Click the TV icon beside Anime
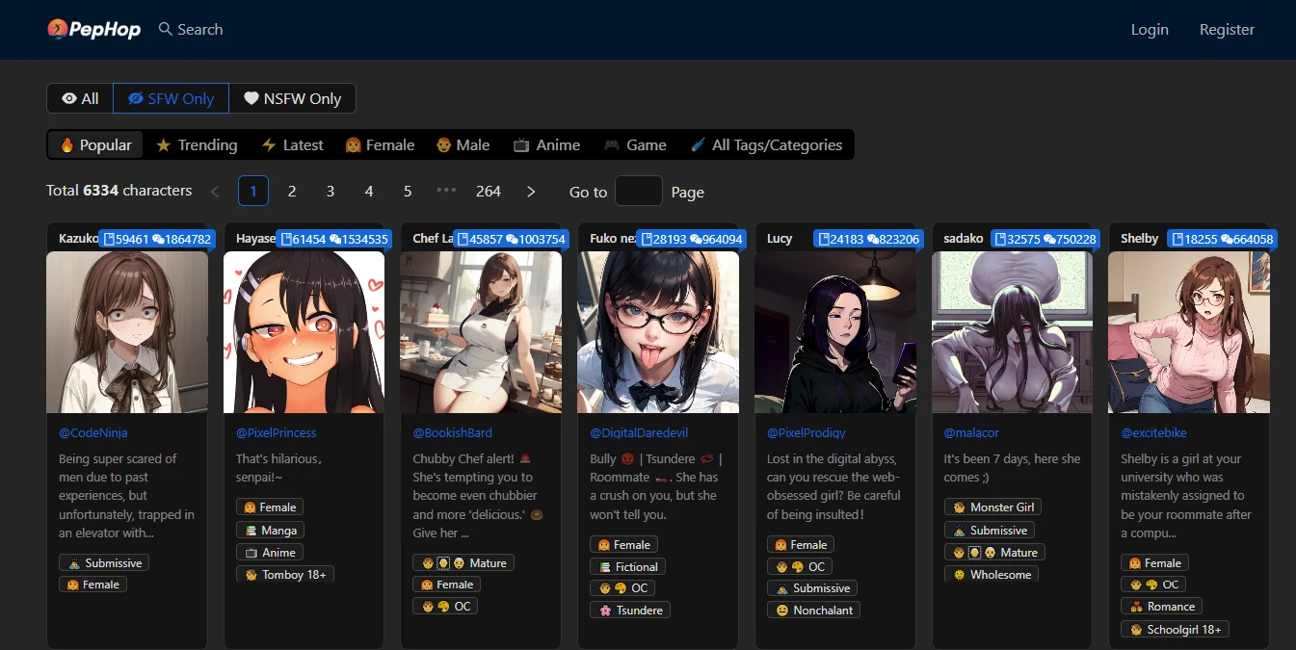 pos(521,145)
